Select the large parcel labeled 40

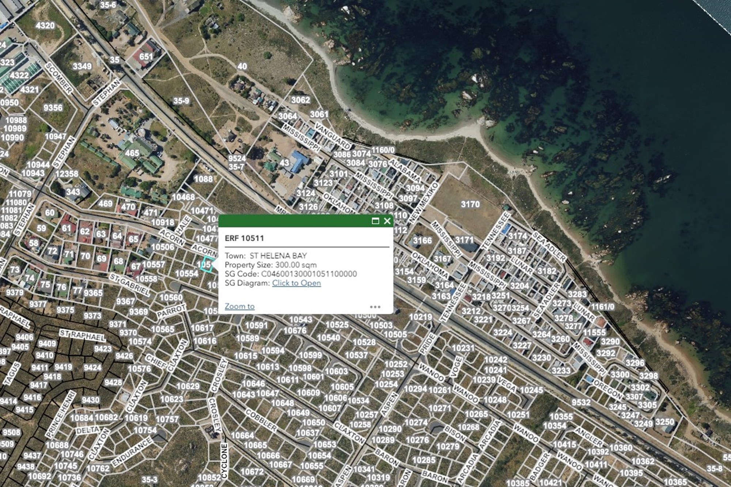(242, 66)
